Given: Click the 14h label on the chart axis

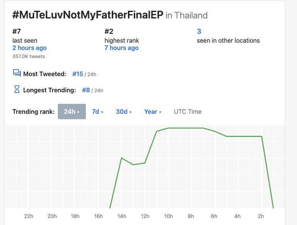Looking at the screenshot, I should click(x=122, y=216).
